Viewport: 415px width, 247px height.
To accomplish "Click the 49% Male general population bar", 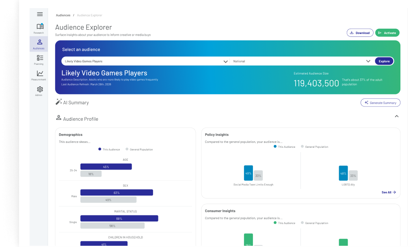I will [x=108, y=200].
